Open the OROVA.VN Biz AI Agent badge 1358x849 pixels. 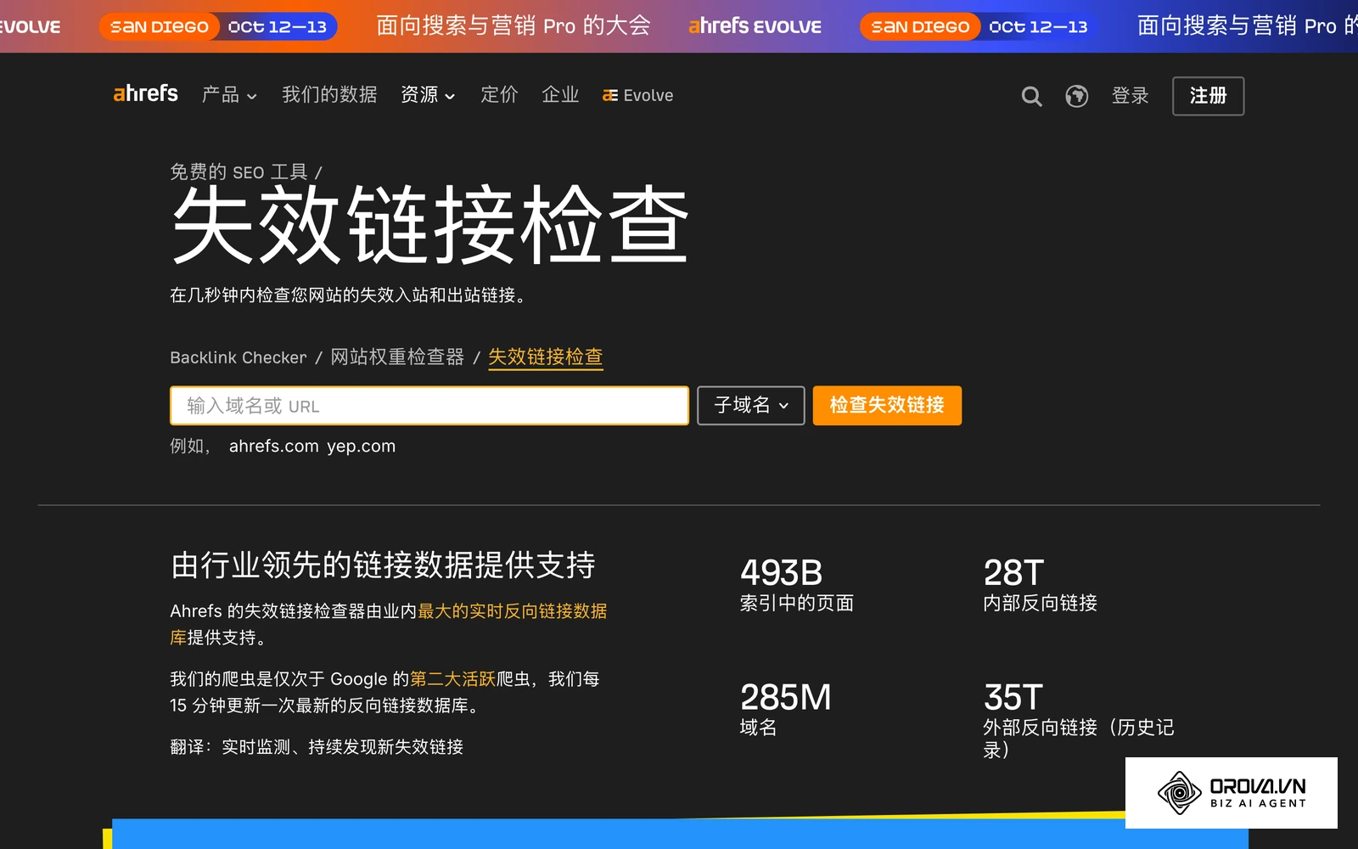(1232, 793)
